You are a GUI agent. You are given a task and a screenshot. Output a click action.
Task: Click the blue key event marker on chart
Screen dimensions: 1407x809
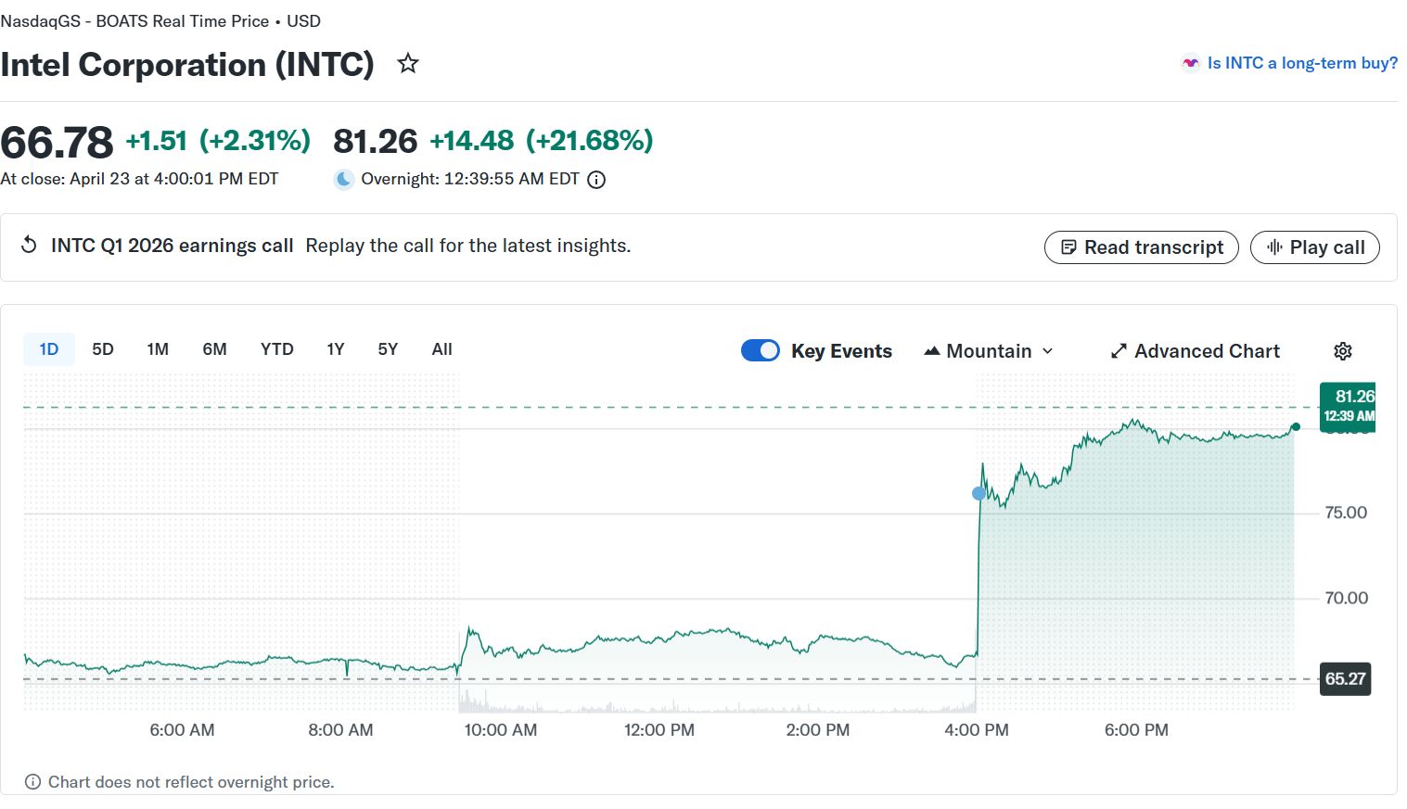pos(979,494)
